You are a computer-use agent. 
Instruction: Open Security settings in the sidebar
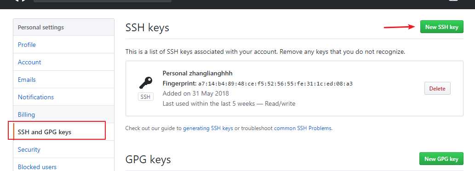tap(29, 149)
